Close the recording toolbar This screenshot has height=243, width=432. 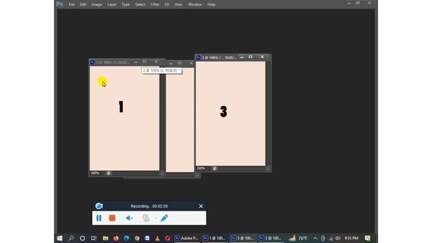pos(201,206)
